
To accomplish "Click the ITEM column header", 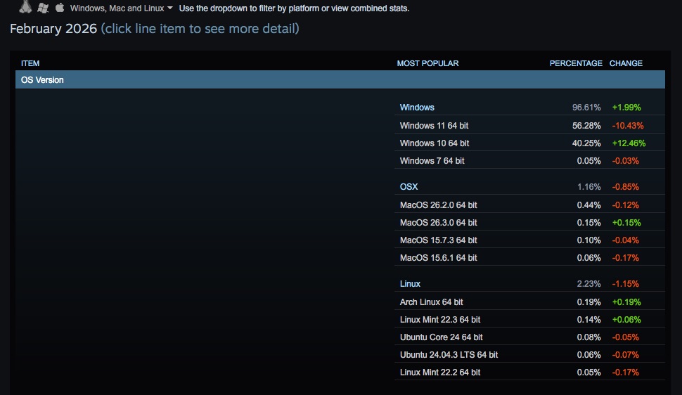I will click(x=30, y=63).
